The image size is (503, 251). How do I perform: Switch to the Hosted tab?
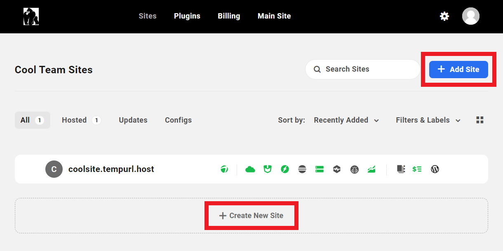(81, 120)
